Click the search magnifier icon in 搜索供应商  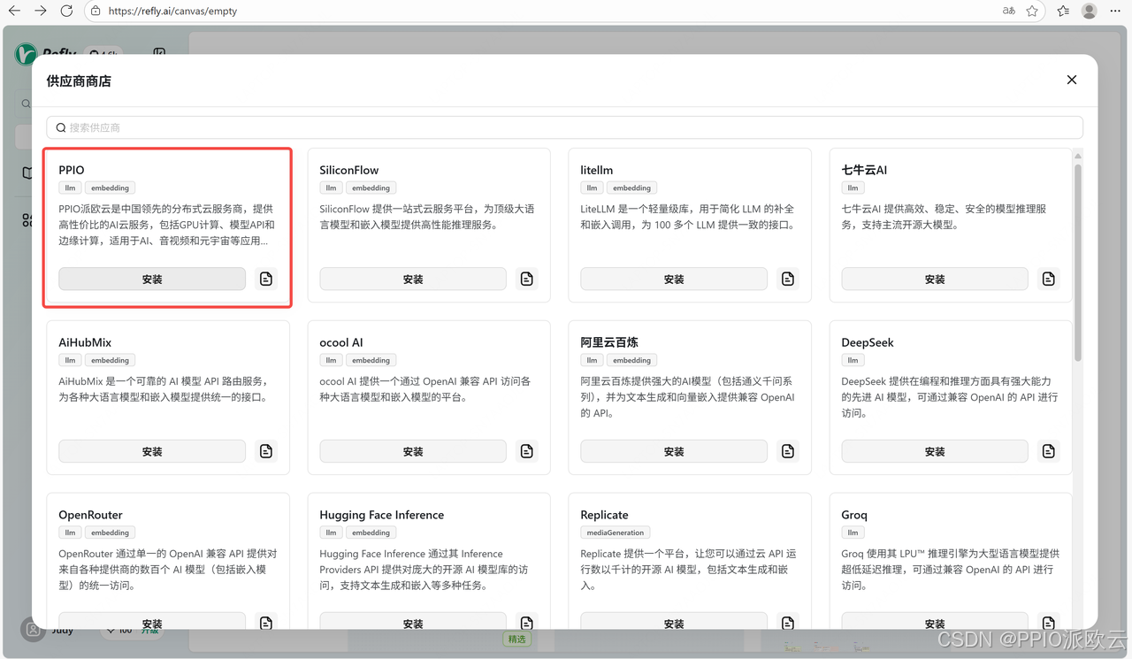coord(61,127)
